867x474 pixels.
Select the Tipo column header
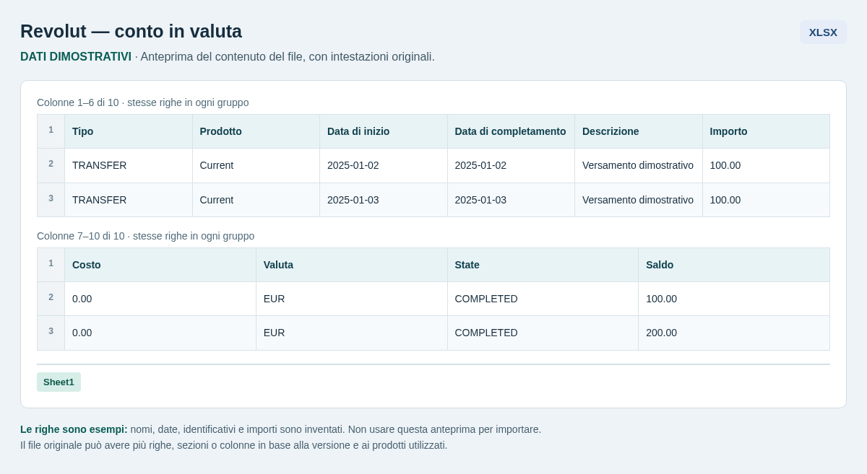coord(129,131)
